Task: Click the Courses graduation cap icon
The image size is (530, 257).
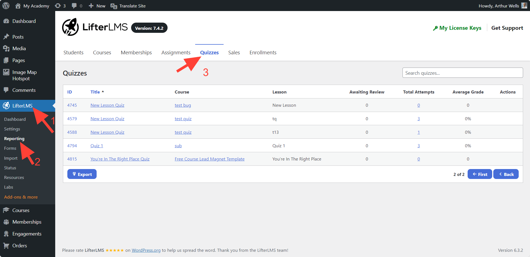Action: pos(6,210)
